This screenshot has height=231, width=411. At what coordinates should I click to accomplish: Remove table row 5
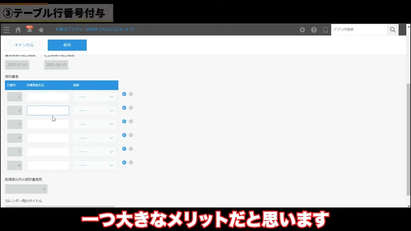tap(131, 149)
